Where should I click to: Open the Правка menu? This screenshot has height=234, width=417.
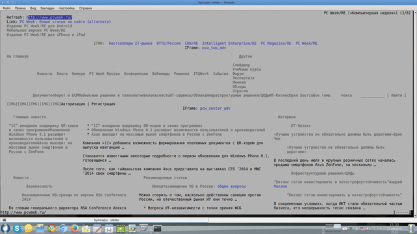tap(20, 8)
